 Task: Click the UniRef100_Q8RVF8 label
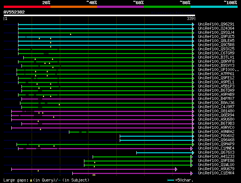pyautogui.click(x=216, y=62)
